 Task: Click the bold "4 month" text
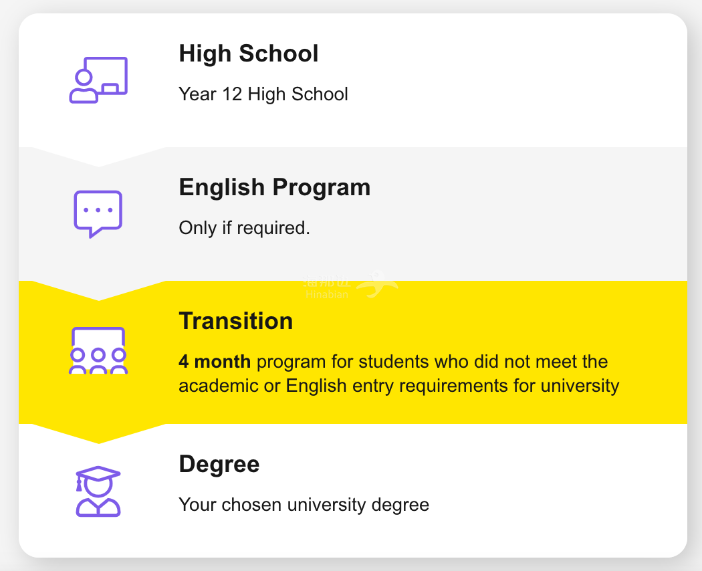pos(215,362)
